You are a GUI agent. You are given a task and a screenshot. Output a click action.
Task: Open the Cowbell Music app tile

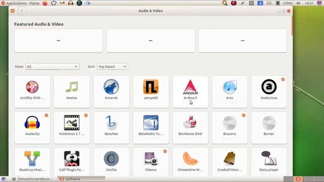tap(229, 162)
